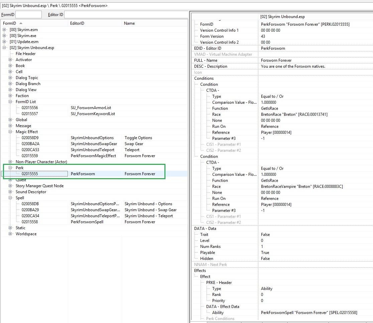Expand the Faction group
The image size is (373, 323).
[10, 96]
